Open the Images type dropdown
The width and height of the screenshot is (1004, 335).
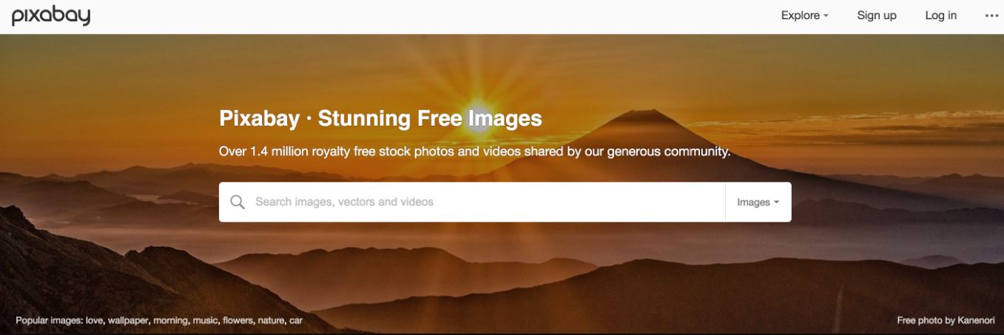(x=758, y=202)
